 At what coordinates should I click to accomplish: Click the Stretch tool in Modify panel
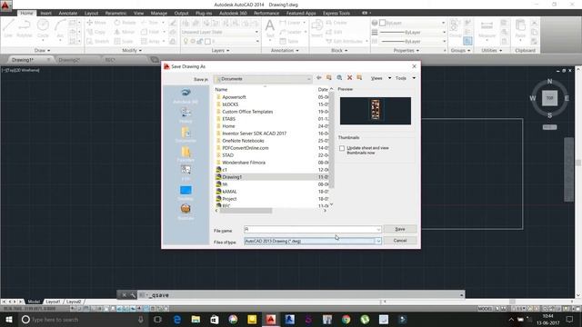tap(97, 41)
